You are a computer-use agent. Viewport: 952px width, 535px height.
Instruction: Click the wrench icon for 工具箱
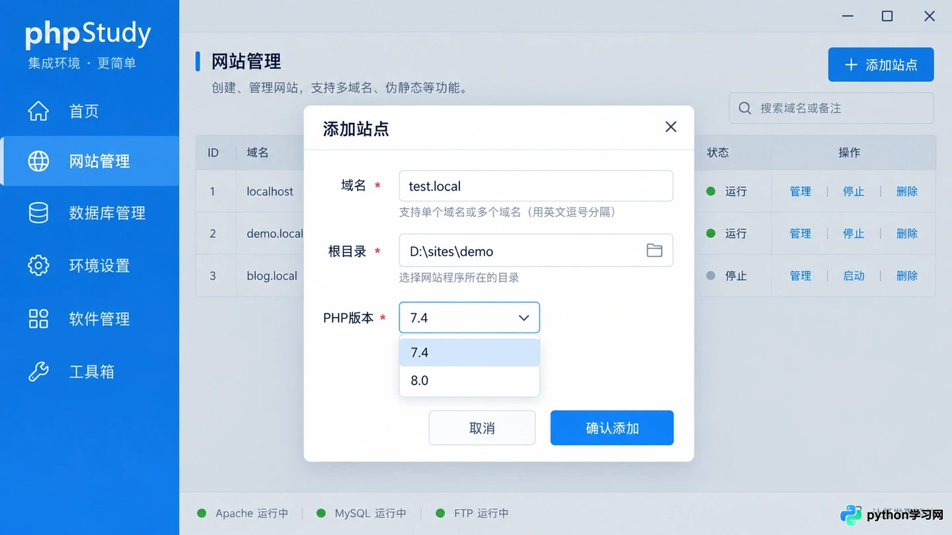click(38, 371)
